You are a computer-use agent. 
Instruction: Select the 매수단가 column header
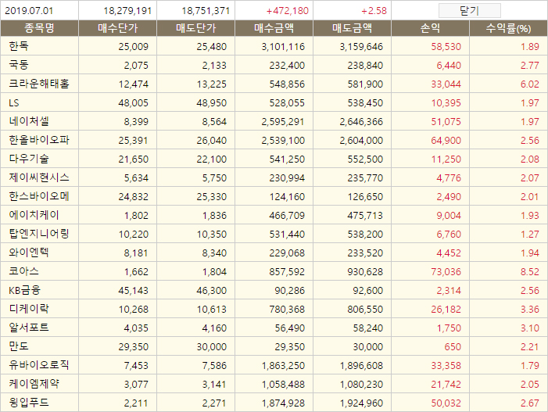click(117, 28)
